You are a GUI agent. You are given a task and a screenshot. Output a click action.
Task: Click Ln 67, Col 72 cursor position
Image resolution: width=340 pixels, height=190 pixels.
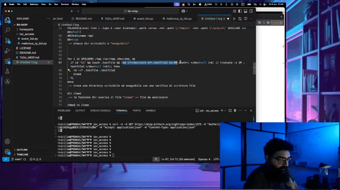(x=178, y=159)
